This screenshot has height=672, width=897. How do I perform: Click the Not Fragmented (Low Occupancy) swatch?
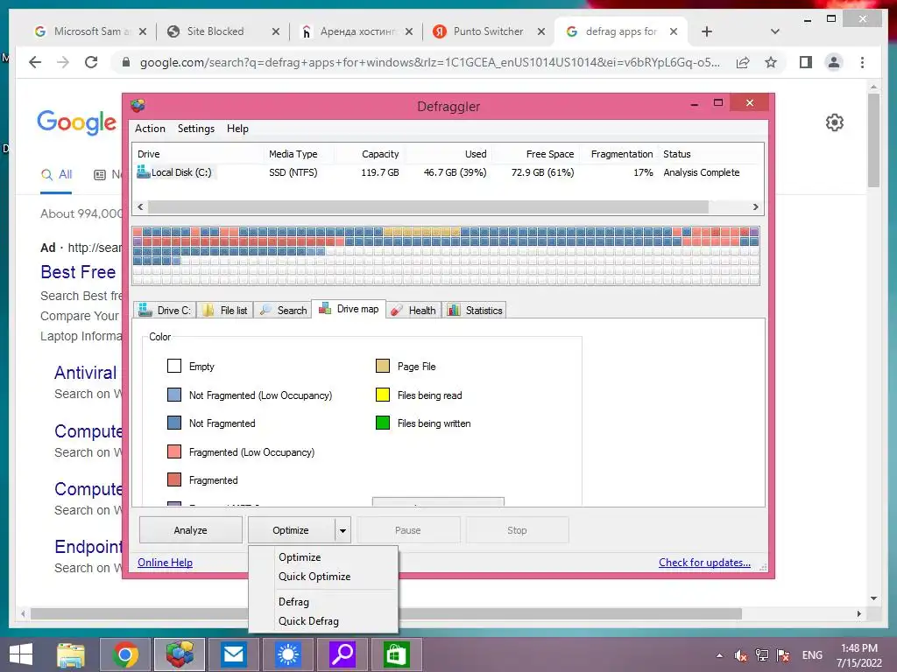tap(174, 395)
